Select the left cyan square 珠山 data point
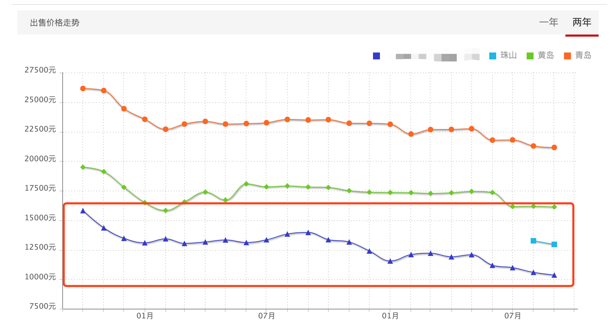Viewport: 609px width, 326px height. (534, 241)
